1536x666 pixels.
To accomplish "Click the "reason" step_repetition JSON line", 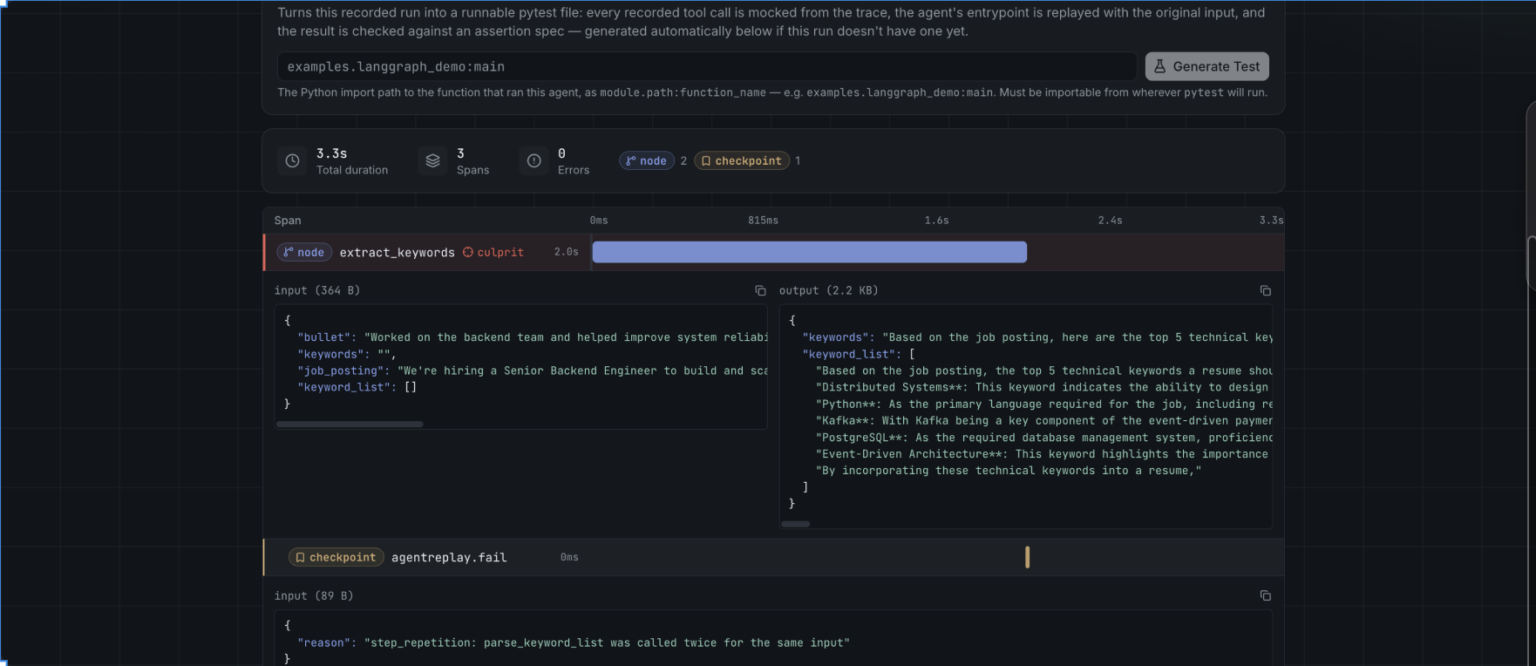I will click(574, 642).
